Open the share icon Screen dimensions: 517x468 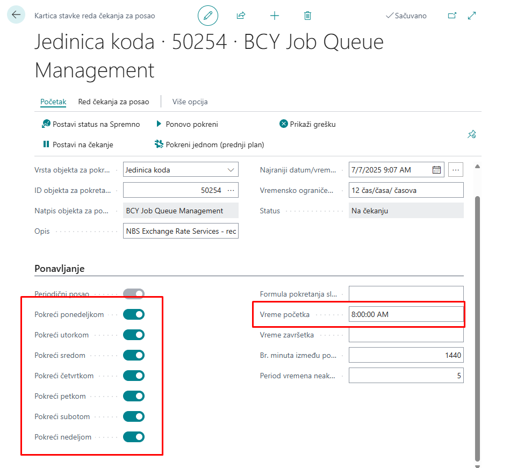(x=241, y=16)
